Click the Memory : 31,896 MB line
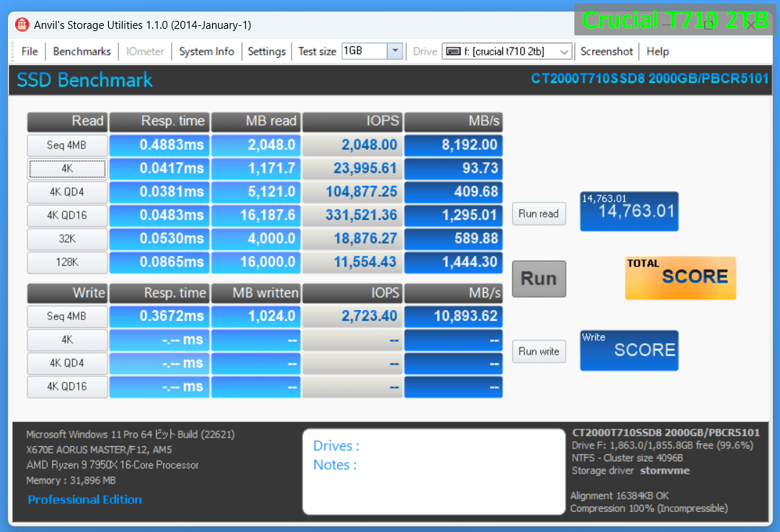The image size is (780, 532). 71,481
